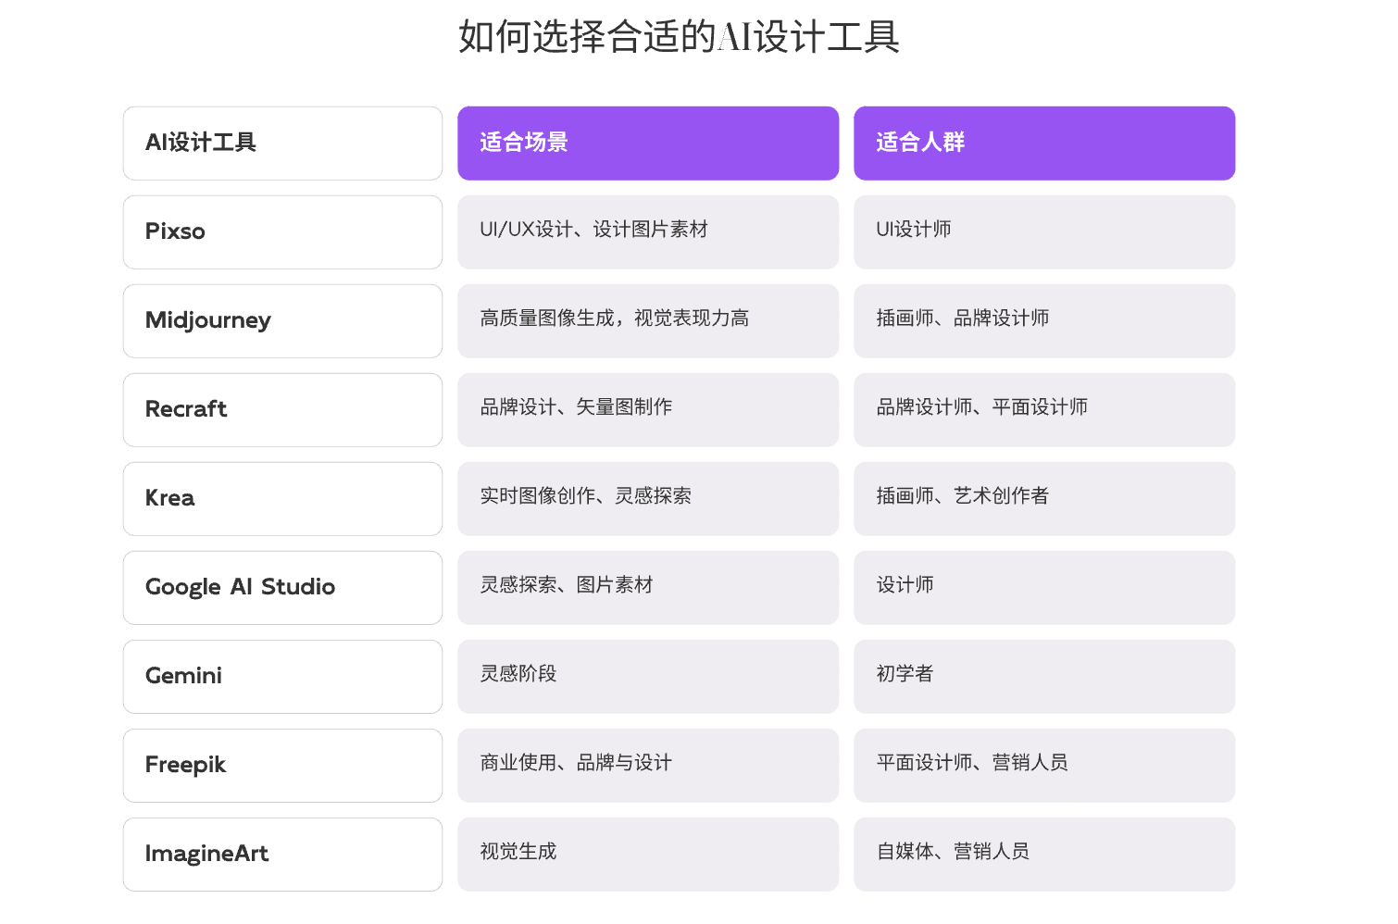Click the Recraft tool card
The image size is (1398, 924).
(x=282, y=409)
